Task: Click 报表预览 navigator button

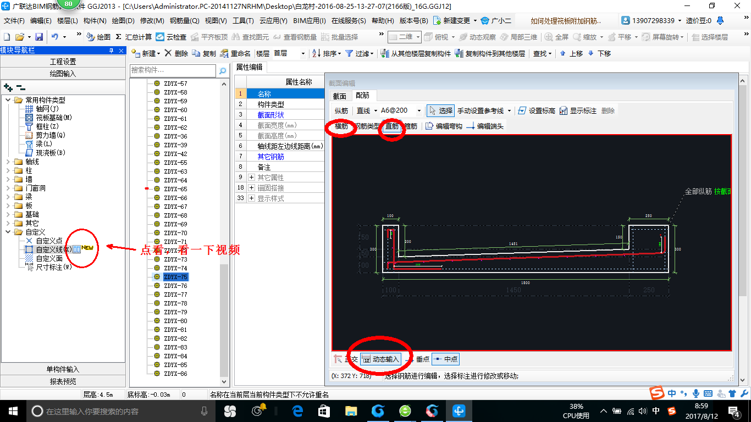Action: [x=63, y=381]
